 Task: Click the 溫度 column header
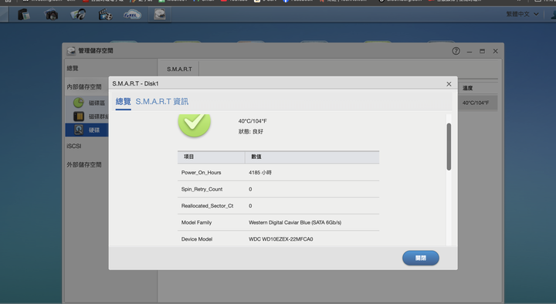click(468, 88)
